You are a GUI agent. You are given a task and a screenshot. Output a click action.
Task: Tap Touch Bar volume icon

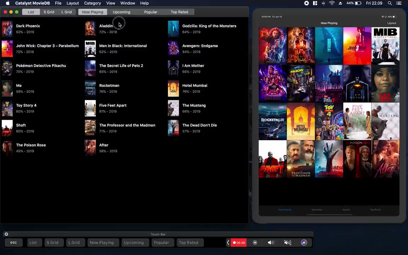[271, 243]
